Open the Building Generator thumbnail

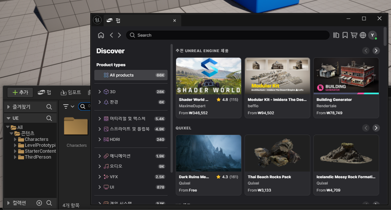[x=346, y=76]
